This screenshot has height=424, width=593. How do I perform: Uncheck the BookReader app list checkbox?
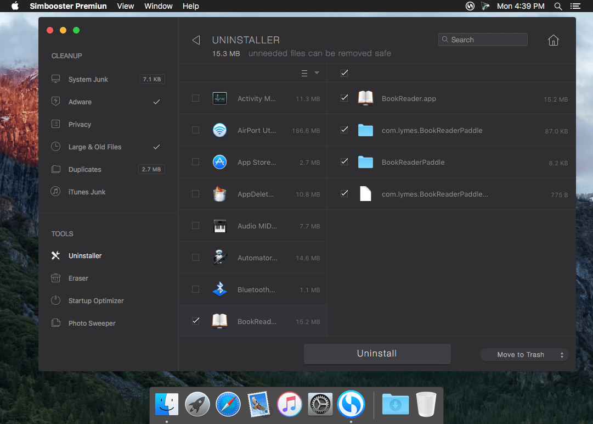tap(195, 321)
